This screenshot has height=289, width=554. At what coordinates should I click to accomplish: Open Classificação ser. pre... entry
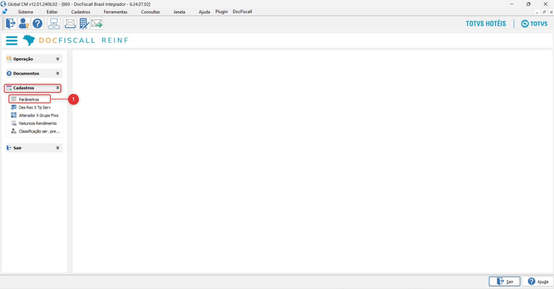(40, 131)
